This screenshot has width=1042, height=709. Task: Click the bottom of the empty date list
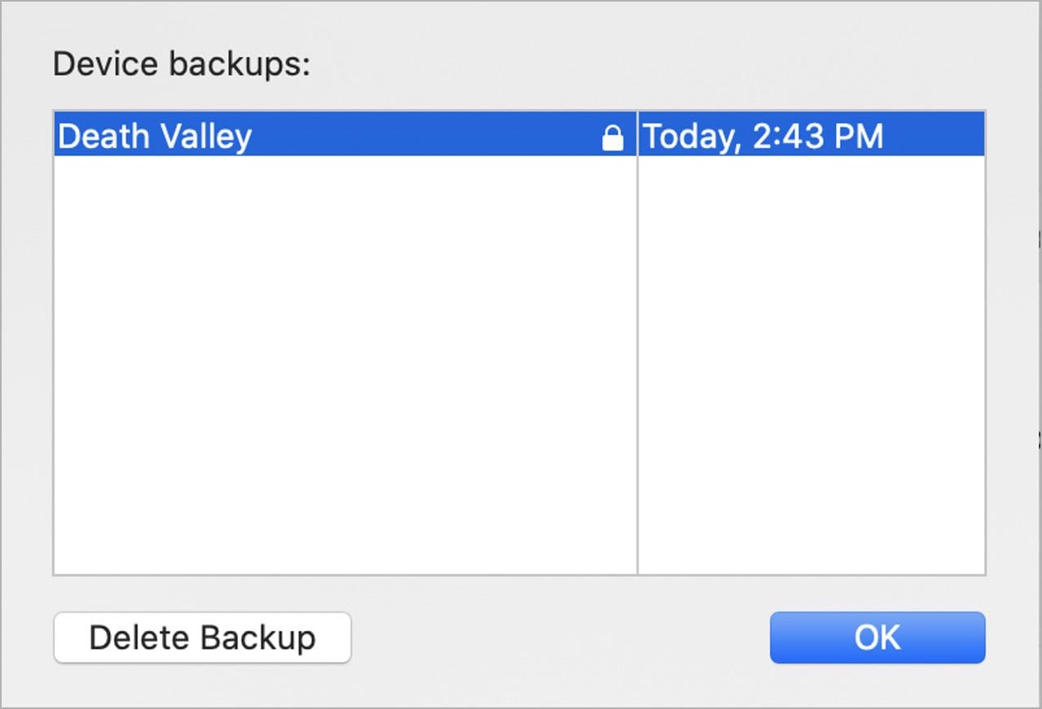[x=811, y=554]
